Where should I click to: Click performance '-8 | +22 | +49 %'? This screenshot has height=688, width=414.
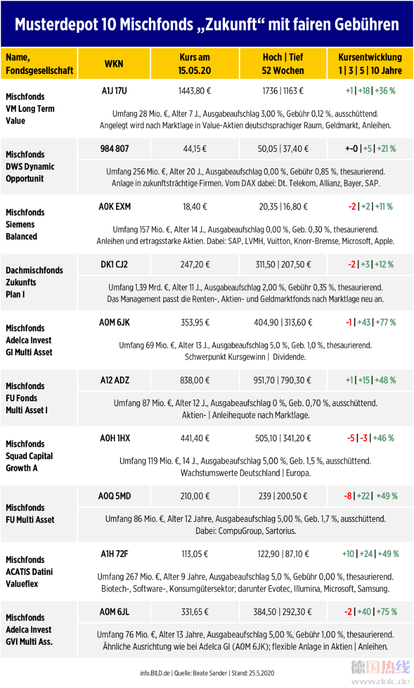(370, 496)
